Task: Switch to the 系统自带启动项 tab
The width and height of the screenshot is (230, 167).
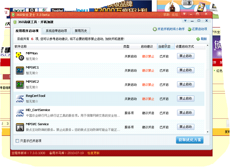Action: point(56,31)
